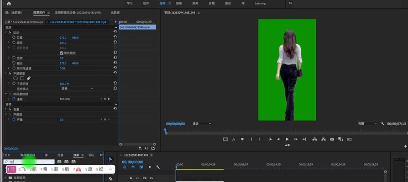Export frame with the camera icon
The width and height of the screenshot is (408, 182).
coord(332,139)
